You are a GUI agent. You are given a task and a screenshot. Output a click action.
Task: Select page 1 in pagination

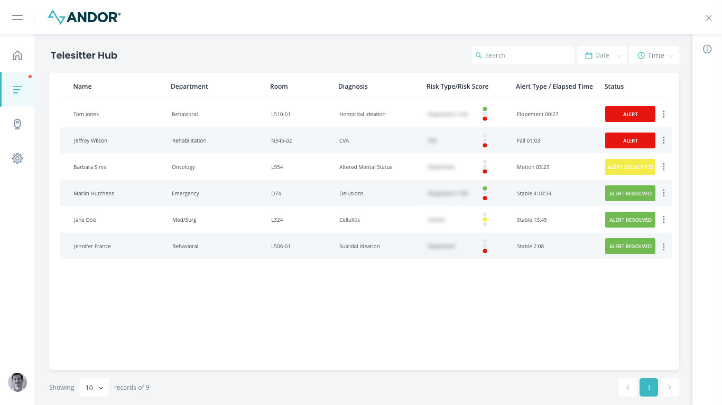tap(649, 388)
